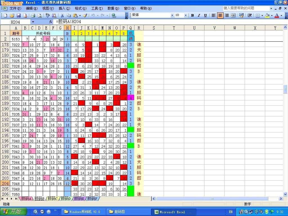Expand Standard toolbar options chevron

(127, 16)
